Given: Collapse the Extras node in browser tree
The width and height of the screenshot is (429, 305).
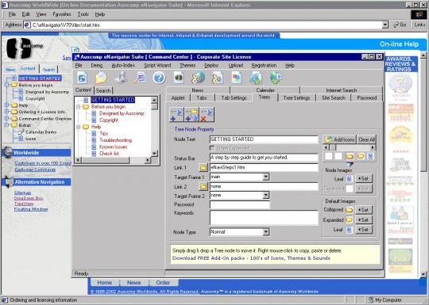Looking at the screenshot, I should click(6, 125).
